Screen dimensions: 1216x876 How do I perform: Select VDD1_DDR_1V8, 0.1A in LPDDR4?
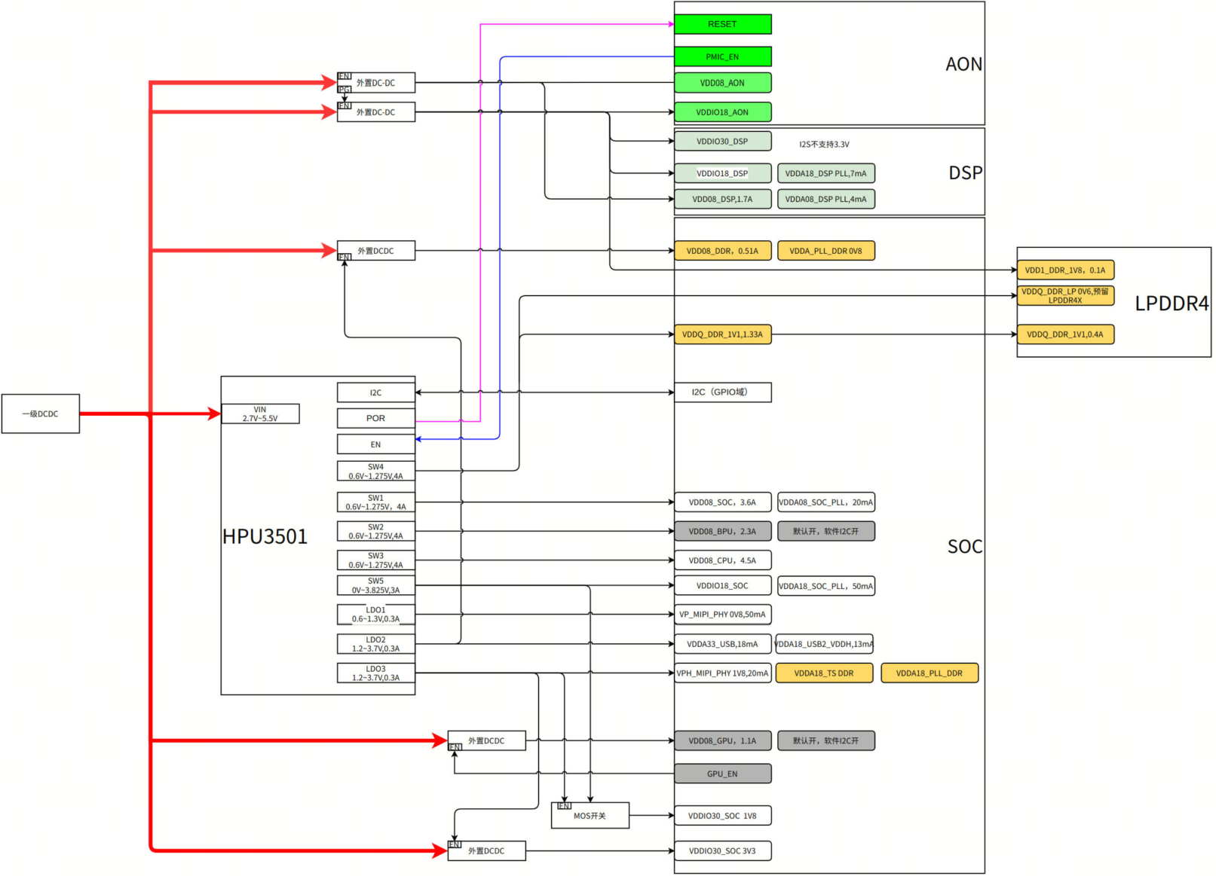coord(1065,270)
